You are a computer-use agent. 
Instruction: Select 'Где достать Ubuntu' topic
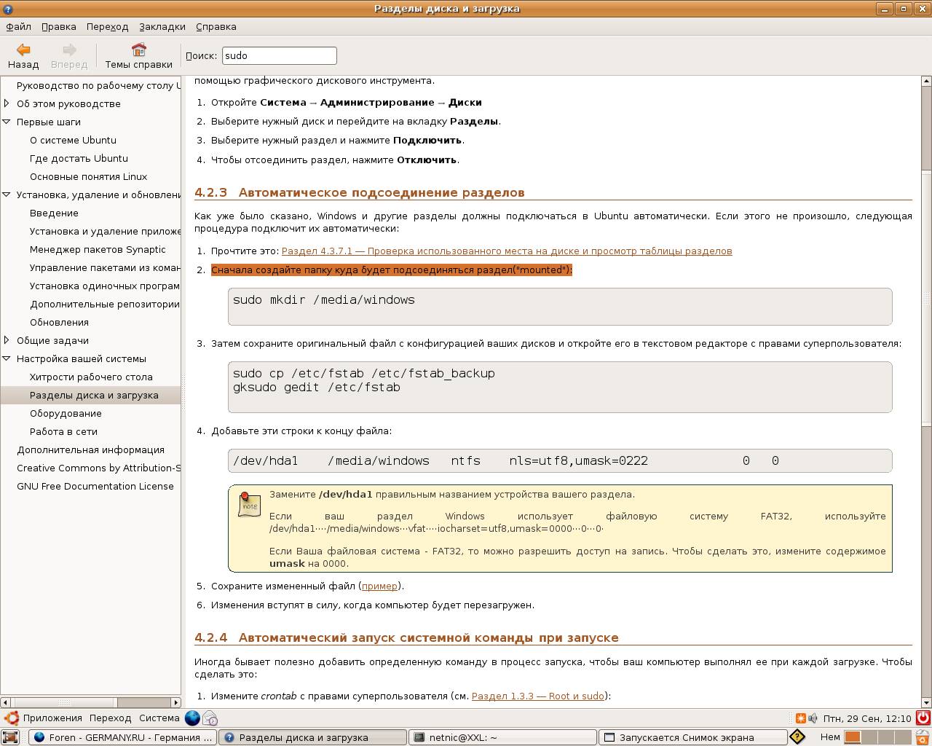click(x=79, y=158)
